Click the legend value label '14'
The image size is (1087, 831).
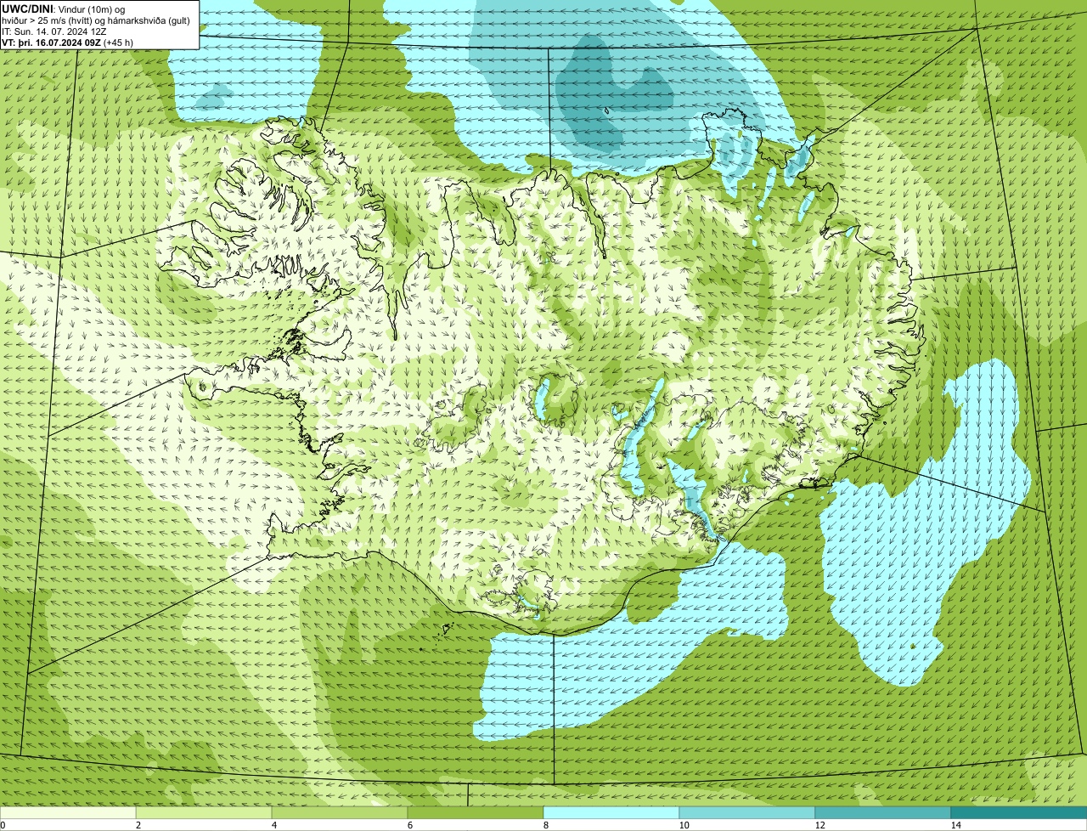[955, 825]
